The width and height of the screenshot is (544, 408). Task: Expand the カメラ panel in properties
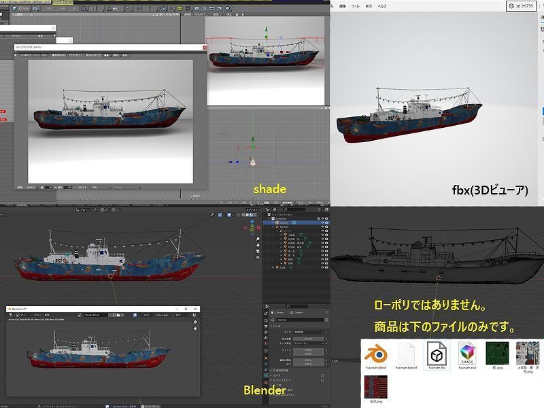coord(271,375)
